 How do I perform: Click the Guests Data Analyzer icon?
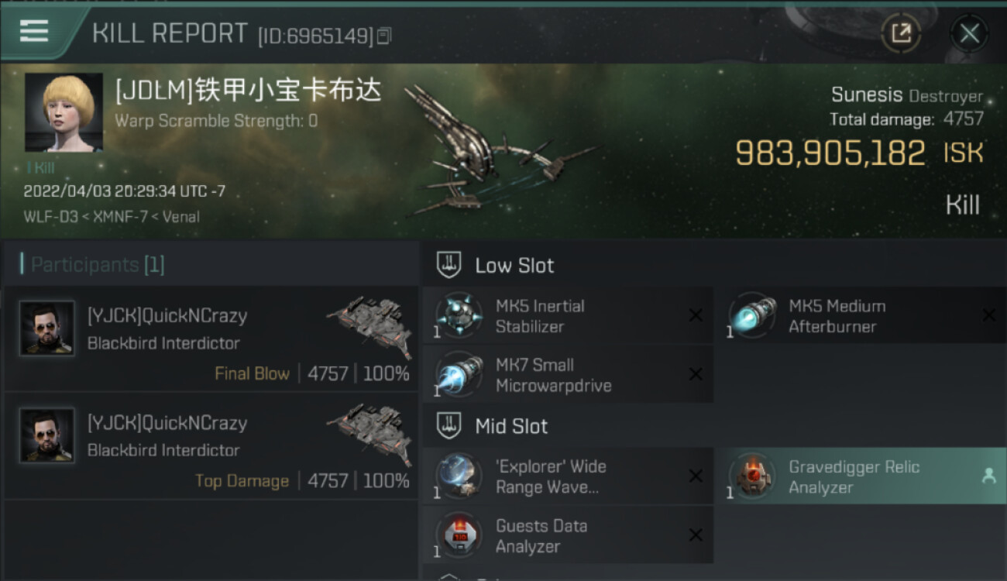click(459, 535)
